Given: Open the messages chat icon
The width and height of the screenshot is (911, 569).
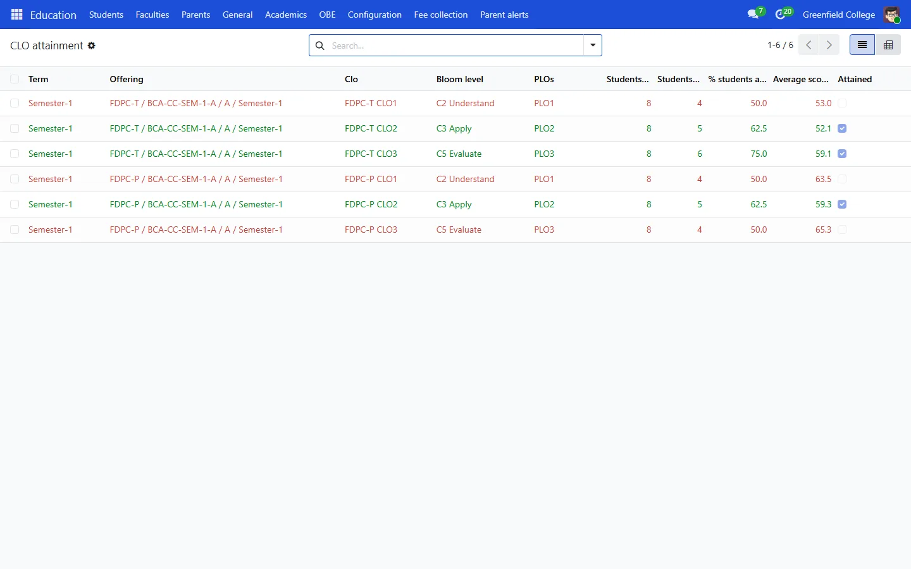Looking at the screenshot, I should tap(753, 15).
